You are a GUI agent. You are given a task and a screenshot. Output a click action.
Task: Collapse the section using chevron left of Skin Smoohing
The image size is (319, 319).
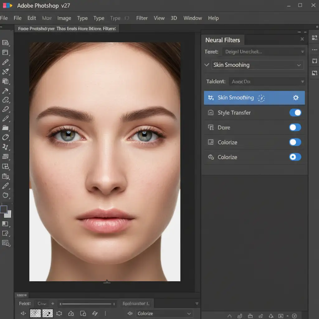click(x=206, y=65)
